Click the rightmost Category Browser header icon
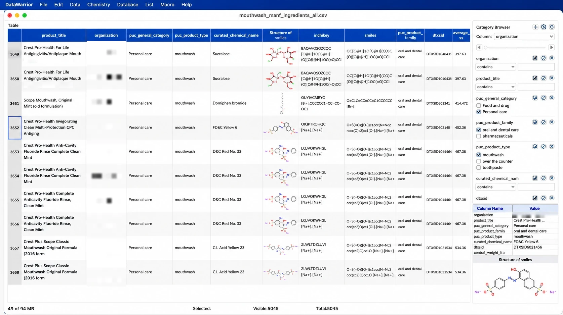This screenshot has height=315, width=563. [x=552, y=27]
